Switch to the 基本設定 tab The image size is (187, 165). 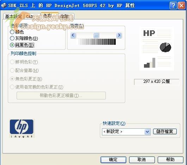pos(13,17)
